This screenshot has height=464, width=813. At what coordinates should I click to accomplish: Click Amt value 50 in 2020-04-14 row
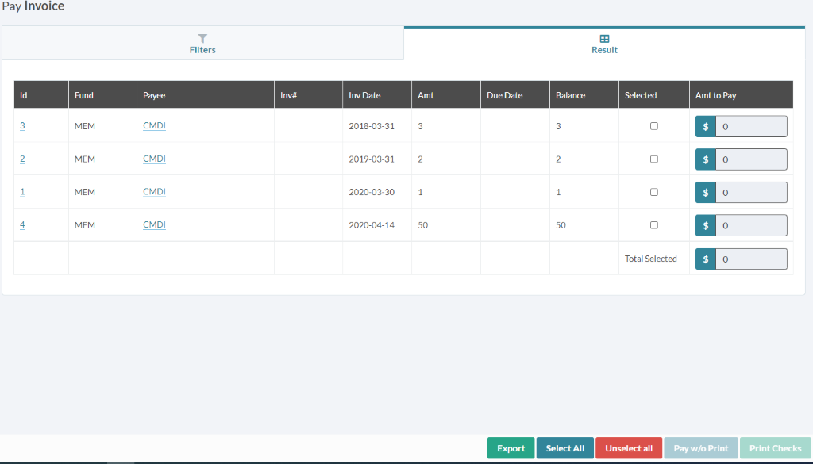click(x=422, y=225)
